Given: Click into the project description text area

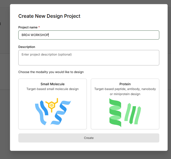Looking at the screenshot, I should pos(89,58).
